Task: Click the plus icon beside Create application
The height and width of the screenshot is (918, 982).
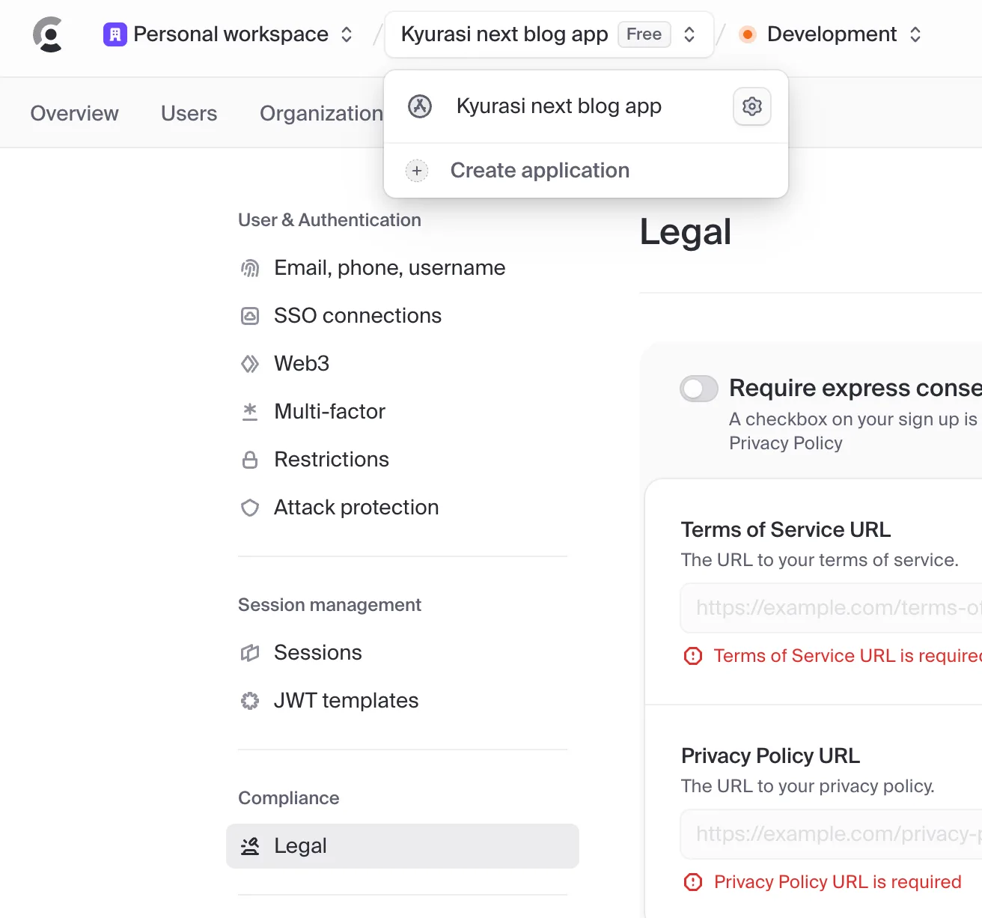Action: pos(417,171)
